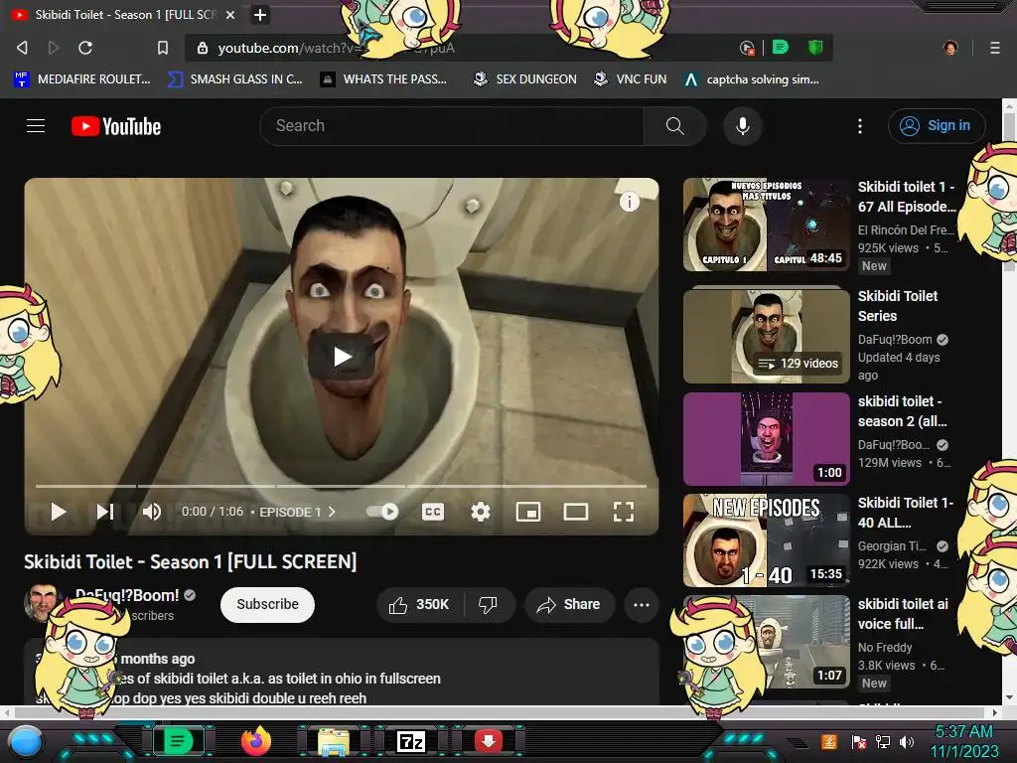Open File Explorer from taskbar
The image size is (1017, 763).
(x=334, y=741)
